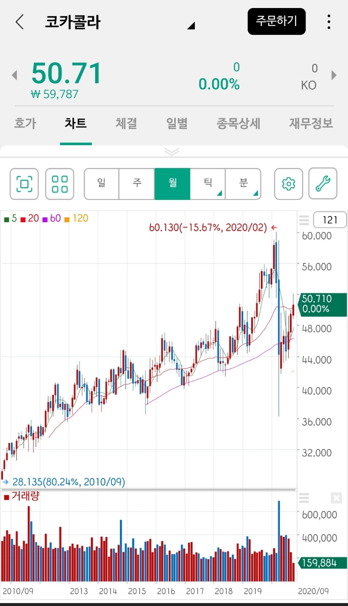348x606 pixels.
Task: Open the stock selector dropdown next to 코카콜라
Action: (x=191, y=26)
